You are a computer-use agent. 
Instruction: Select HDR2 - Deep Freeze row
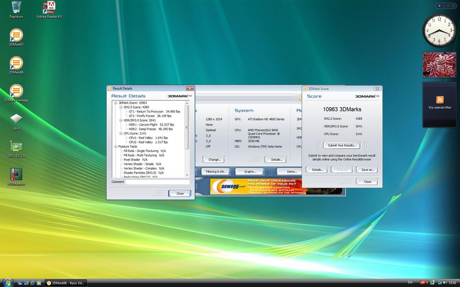151,129
